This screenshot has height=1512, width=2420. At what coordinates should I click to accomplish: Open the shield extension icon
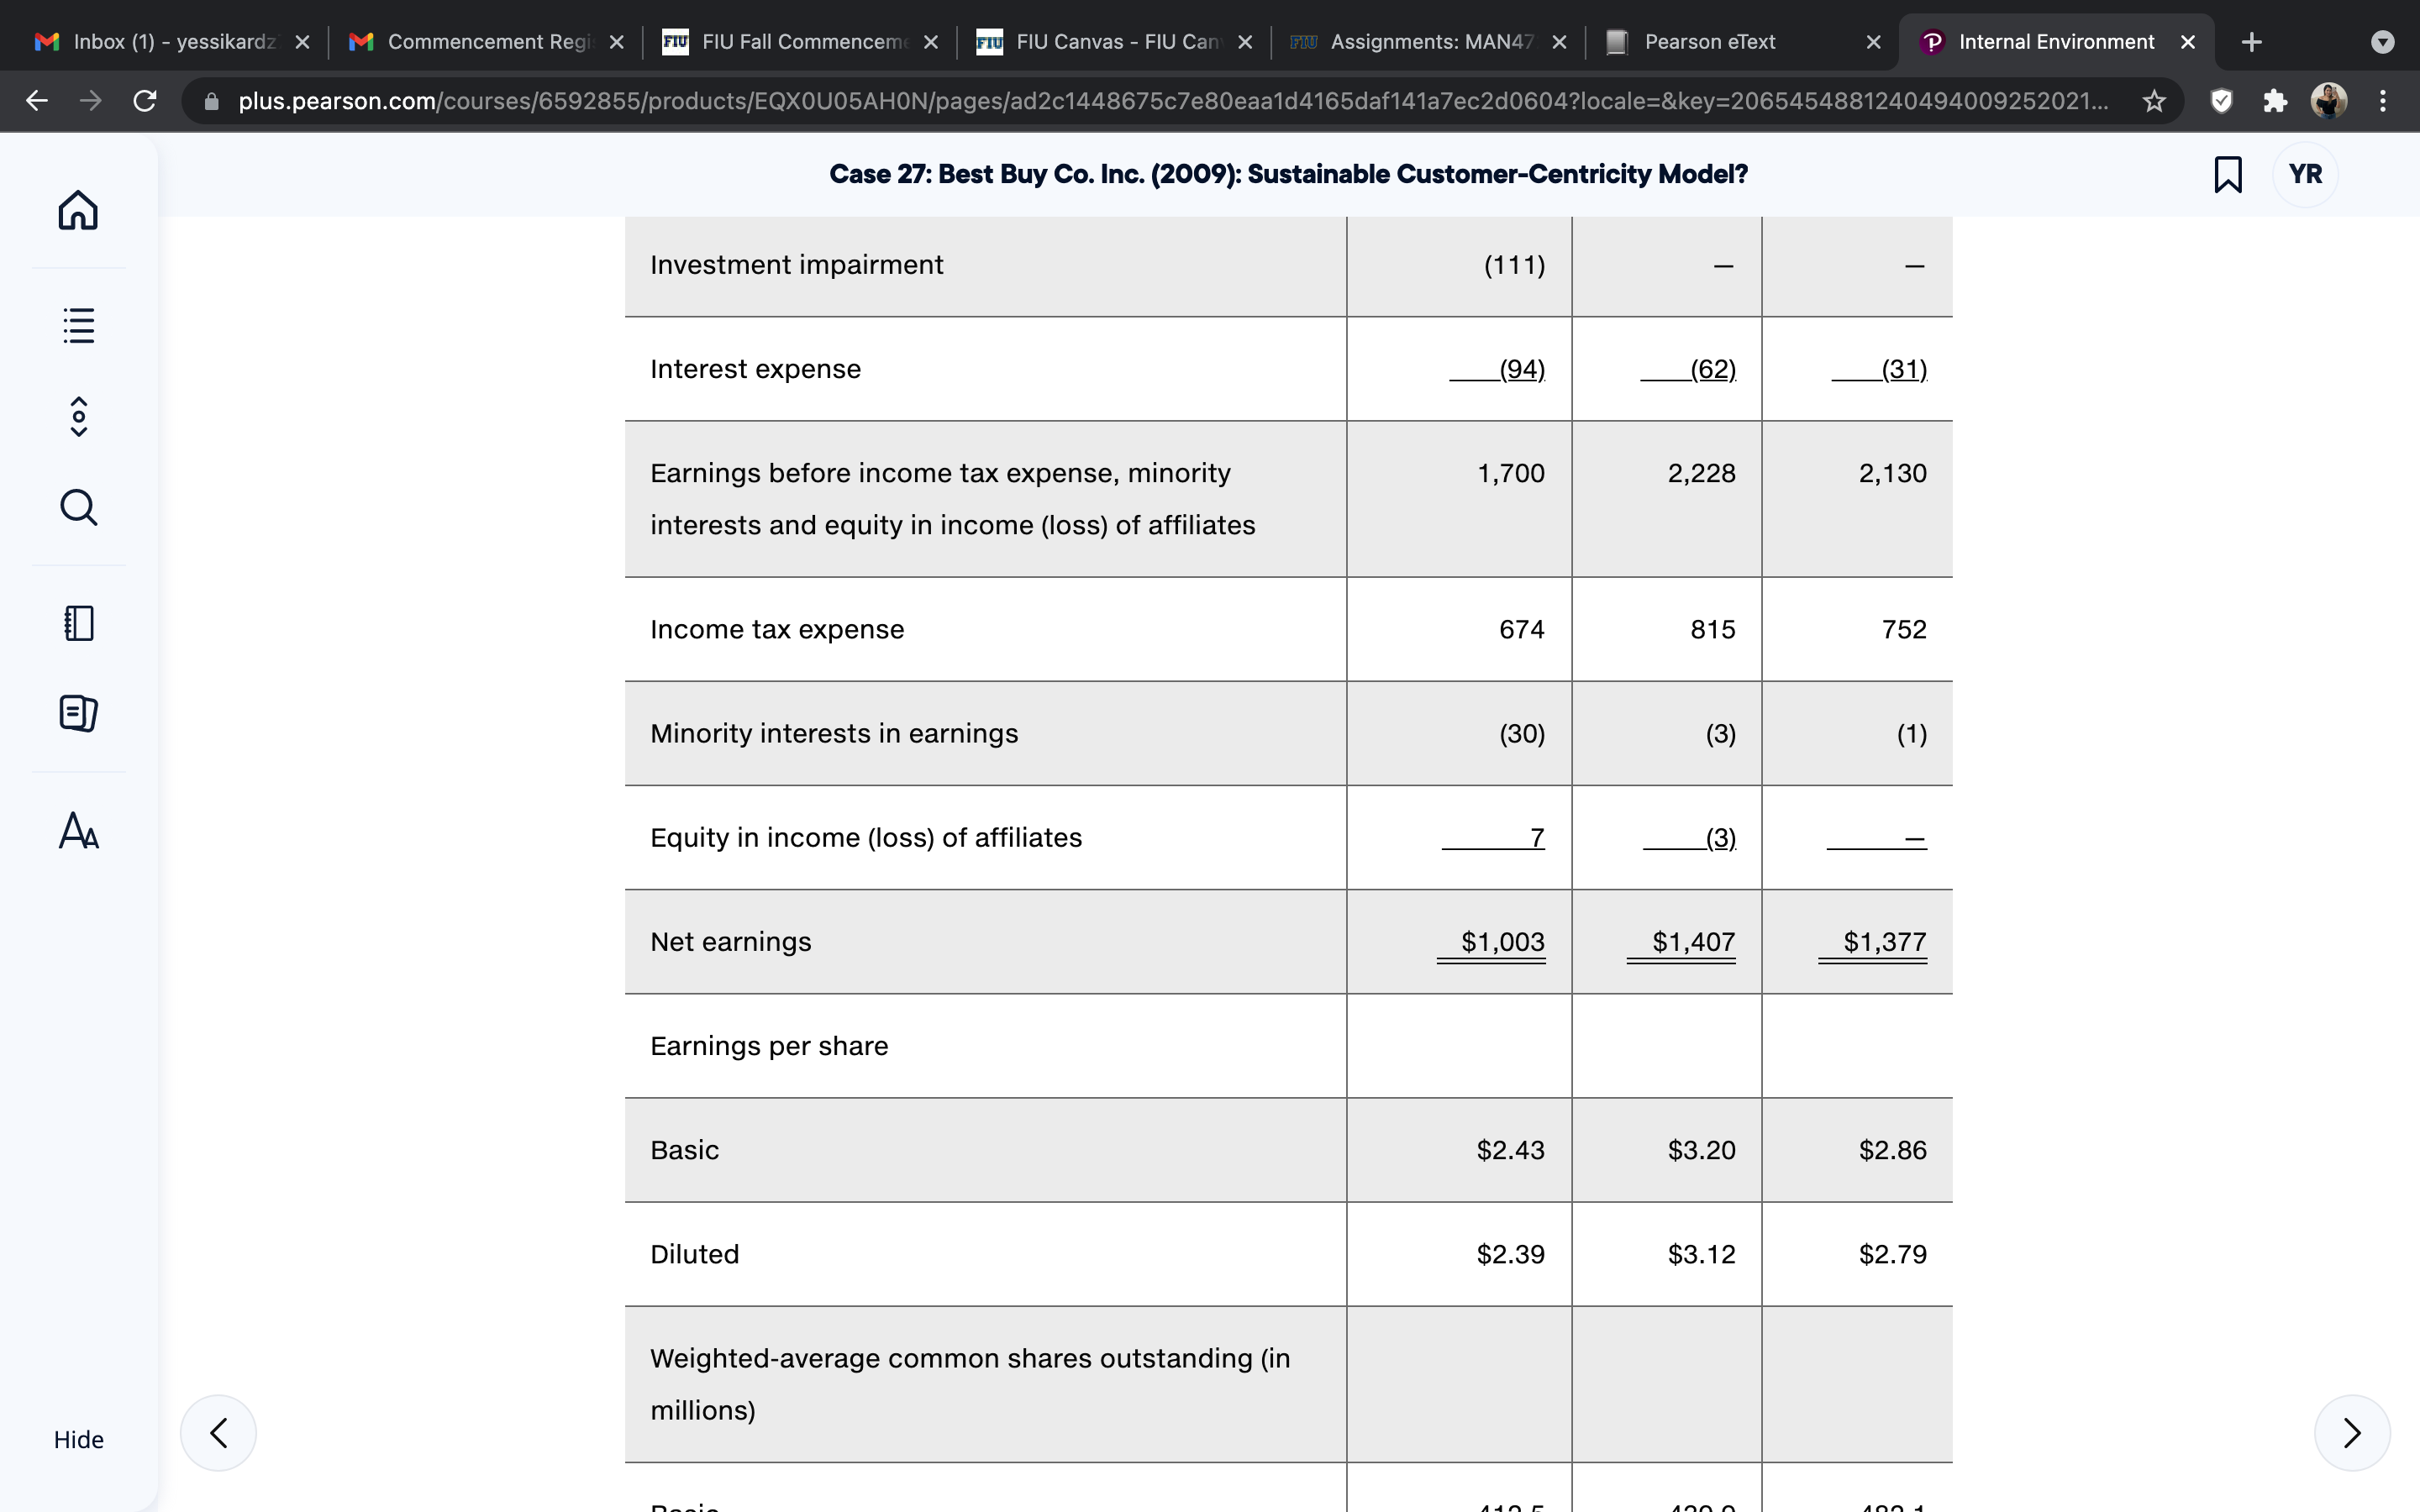[x=2221, y=101]
